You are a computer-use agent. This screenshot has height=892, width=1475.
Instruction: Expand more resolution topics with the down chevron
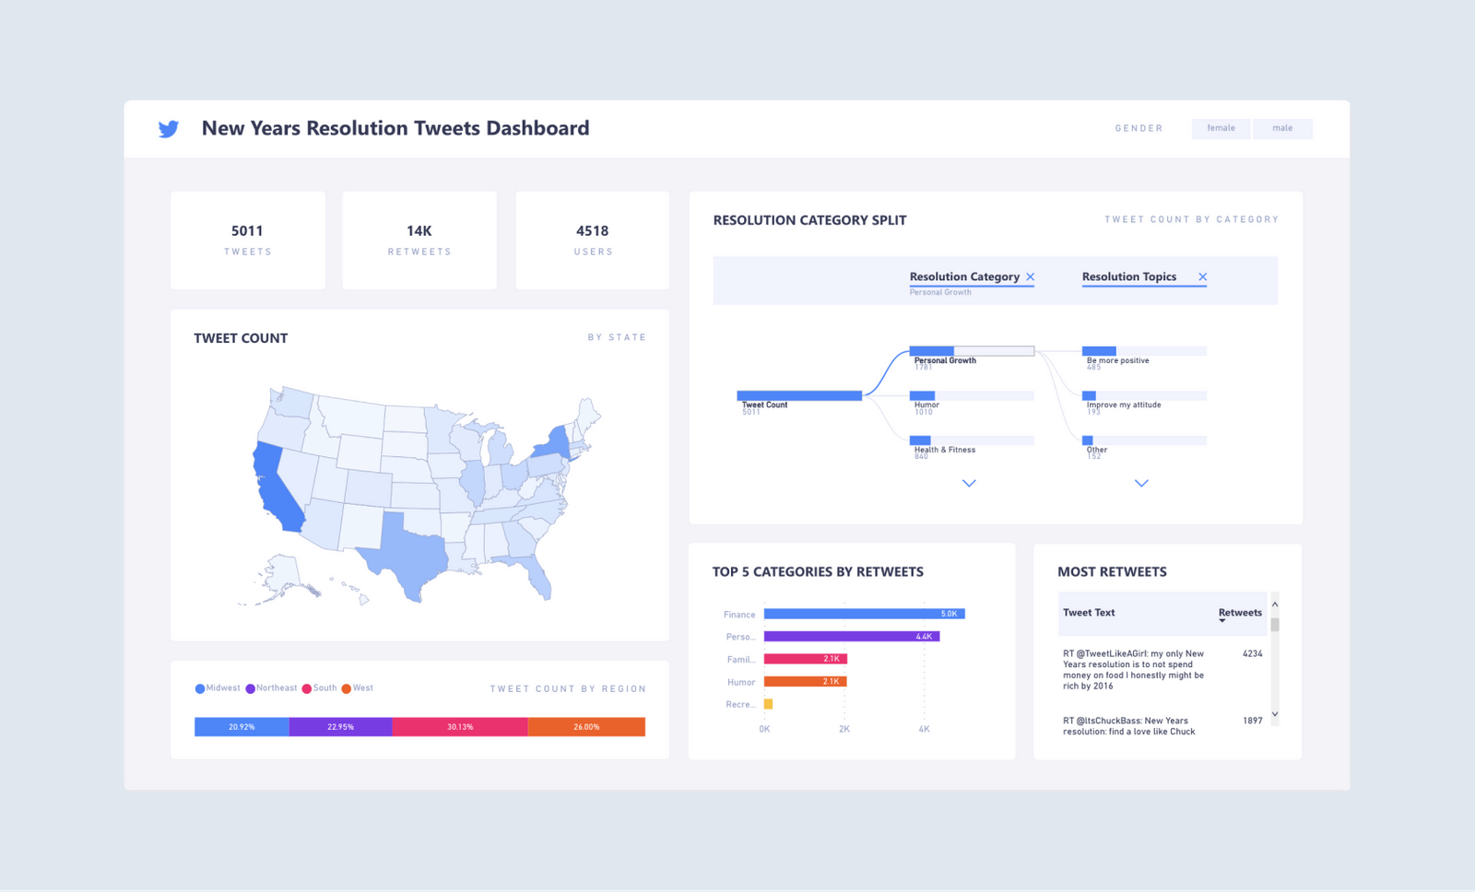point(1142,483)
